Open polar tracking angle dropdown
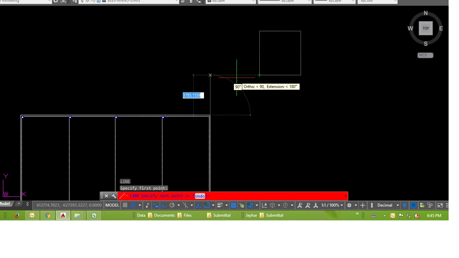This screenshot has height=258, width=459. [x=178, y=205]
